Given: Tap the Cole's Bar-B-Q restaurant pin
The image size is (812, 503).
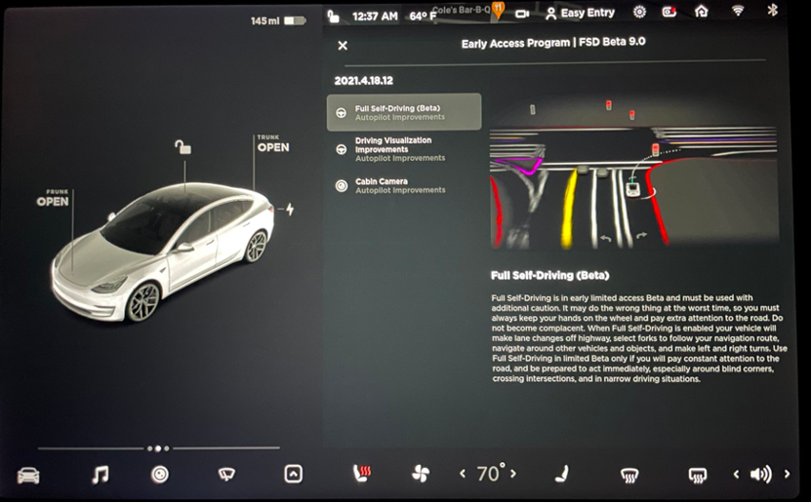Looking at the screenshot, I should [498, 10].
